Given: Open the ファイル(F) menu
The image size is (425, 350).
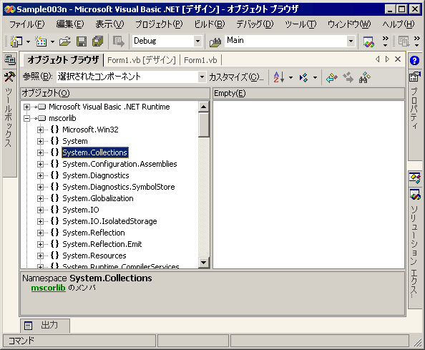Looking at the screenshot, I should tap(27, 24).
